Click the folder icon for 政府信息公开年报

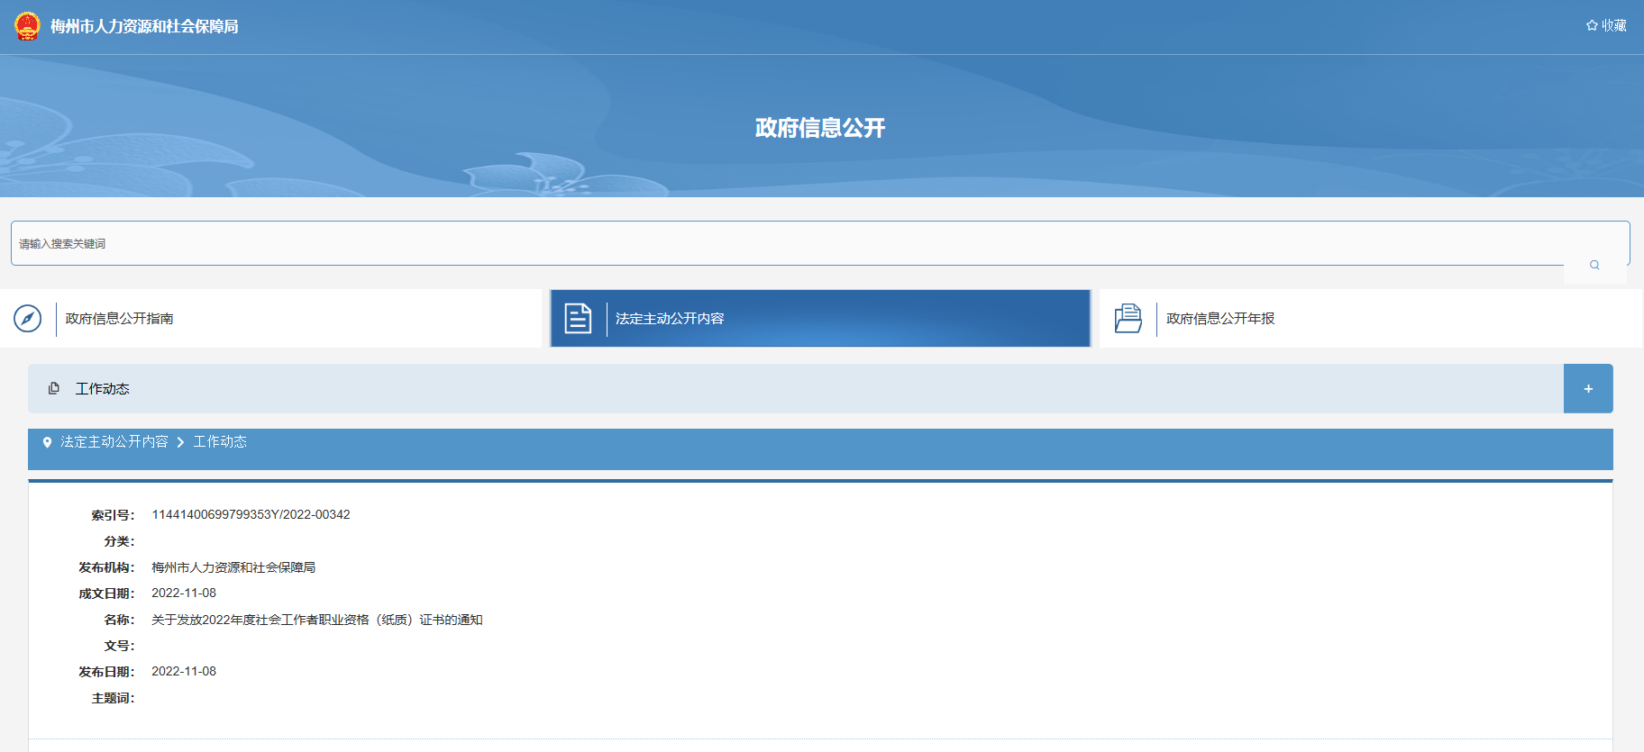tap(1128, 318)
